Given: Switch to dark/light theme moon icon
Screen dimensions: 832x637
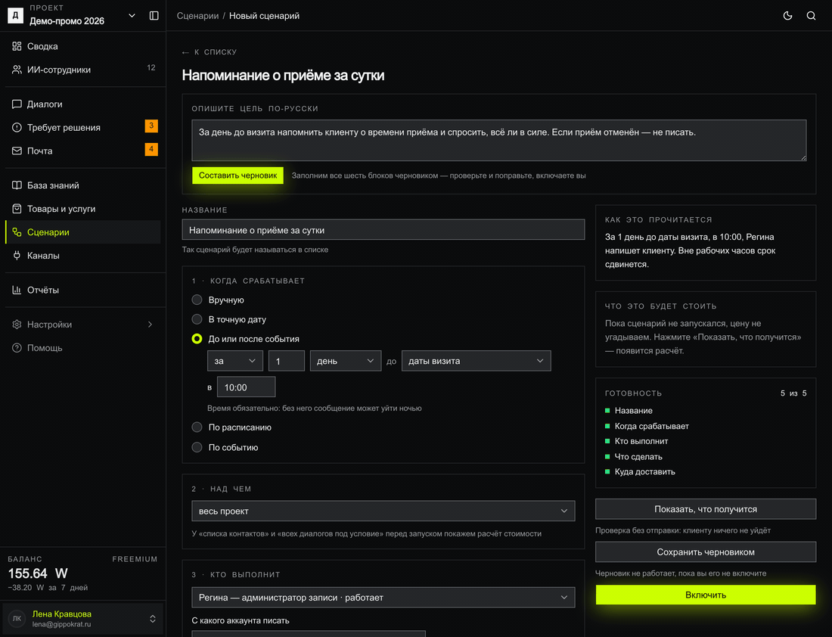Looking at the screenshot, I should tap(787, 16).
